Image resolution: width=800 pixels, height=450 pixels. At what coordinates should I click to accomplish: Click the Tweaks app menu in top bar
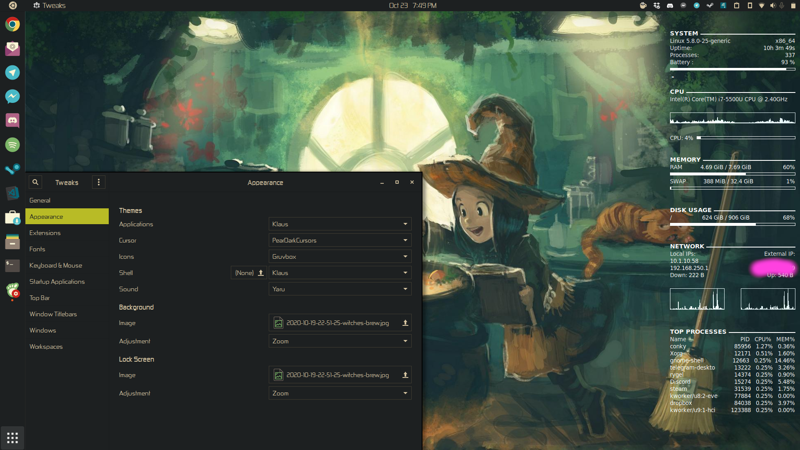pos(49,5)
